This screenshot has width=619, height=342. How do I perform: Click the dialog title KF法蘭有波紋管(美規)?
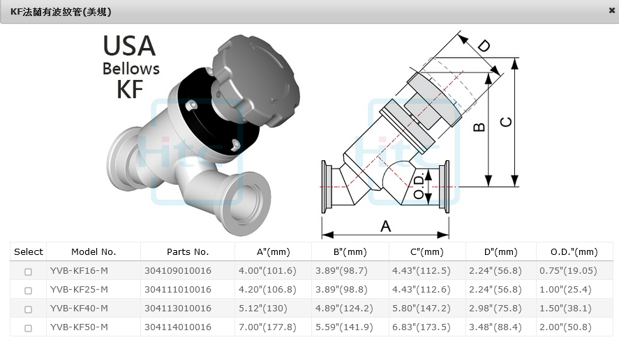coord(61,12)
